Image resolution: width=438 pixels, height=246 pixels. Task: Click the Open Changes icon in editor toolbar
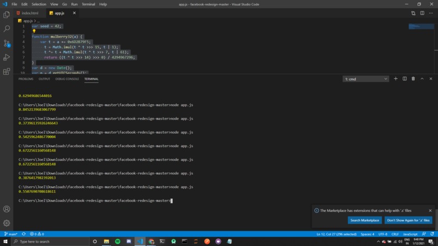[x=413, y=13]
